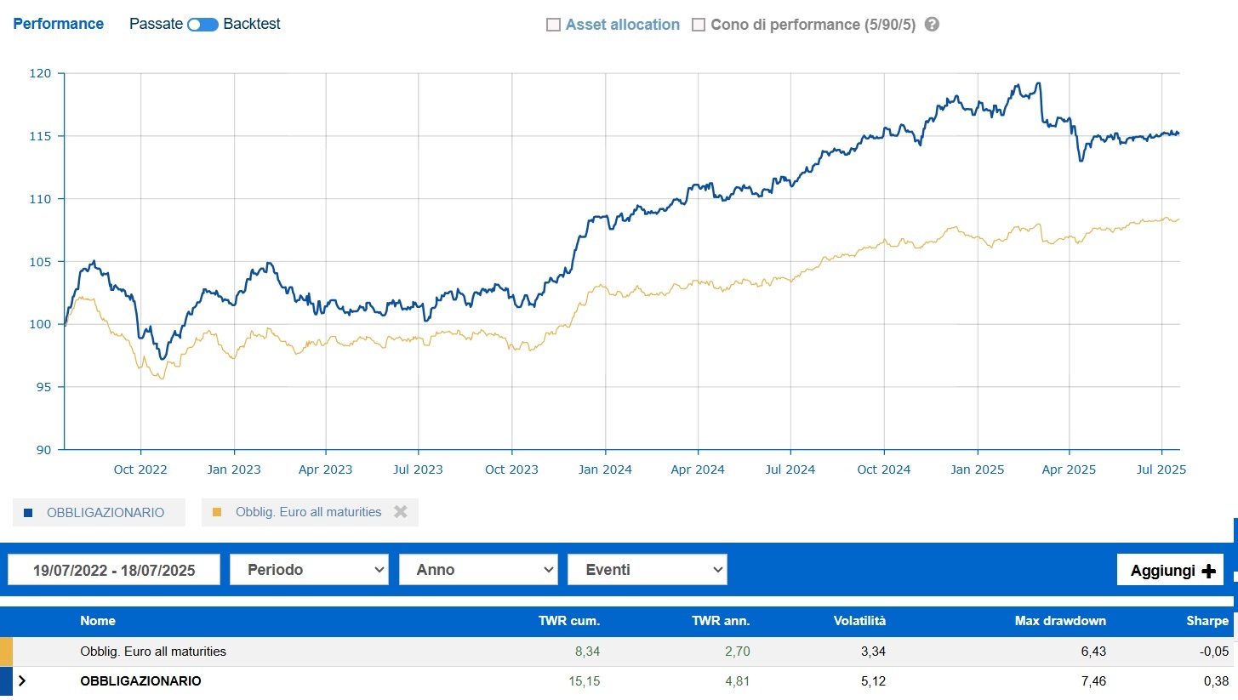1238x700 pixels.
Task: Click blue square OBBLIGAZIONARIO legend icon
Action: [28, 513]
